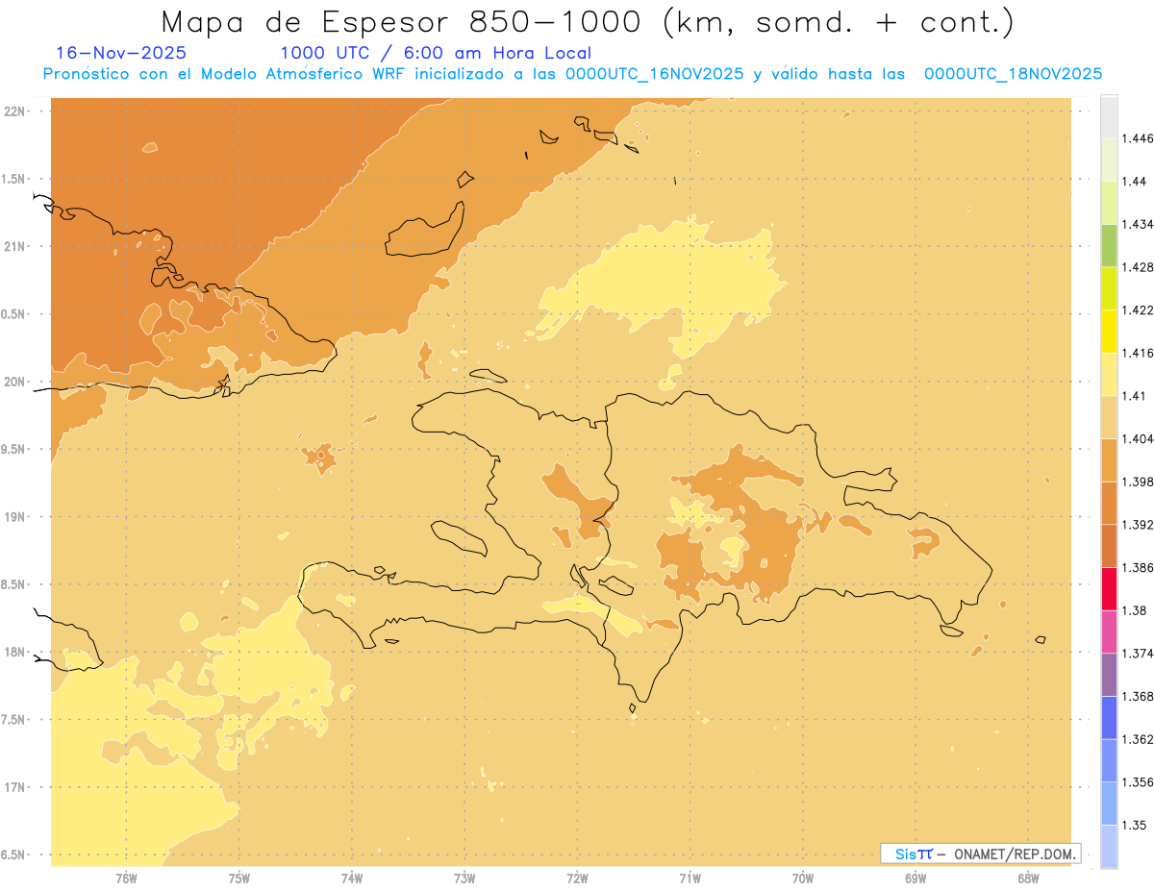
Task: Click the legend value 1.374
Action: point(1138,654)
